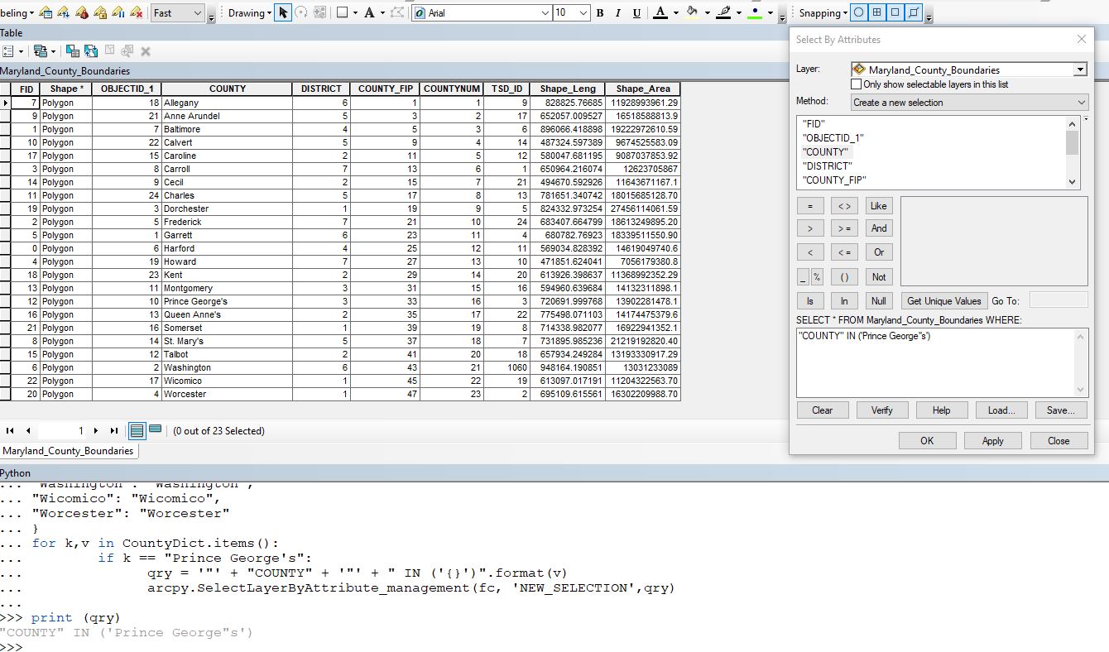The height and width of the screenshot is (652, 1109).
Task: Click the Get Unique Values button
Action: pos(944,301)
